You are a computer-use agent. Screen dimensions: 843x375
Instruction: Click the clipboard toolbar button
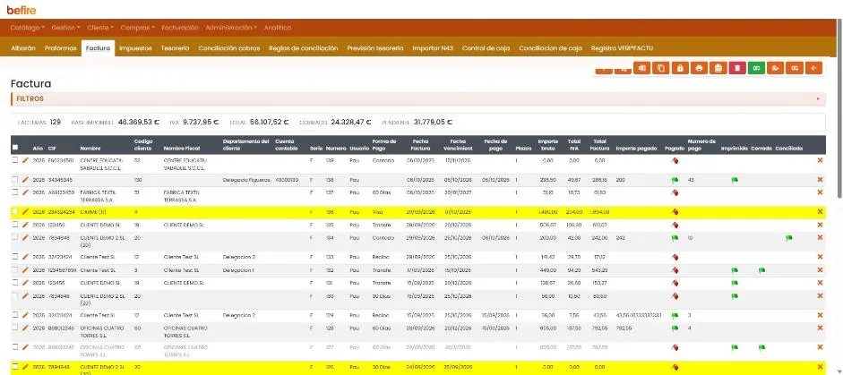[x=718, y=68]
